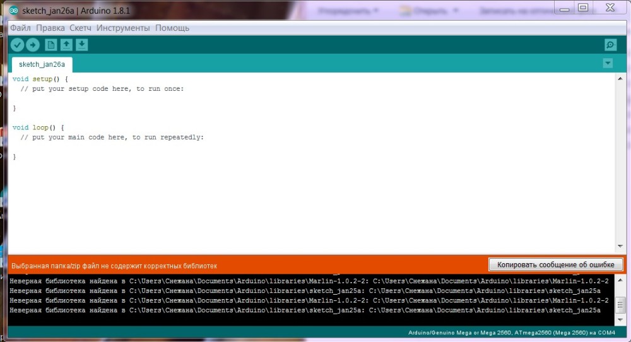Viewport: 631px width, 342px height.
Task: Minimize the Arduino window
Action: (564, 8)
